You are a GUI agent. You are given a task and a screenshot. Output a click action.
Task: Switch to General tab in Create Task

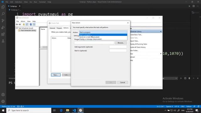pos(52,28)
